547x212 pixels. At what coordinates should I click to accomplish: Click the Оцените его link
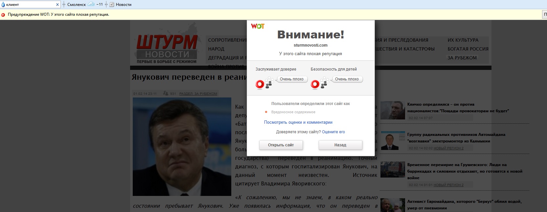[x=333, y=132]
